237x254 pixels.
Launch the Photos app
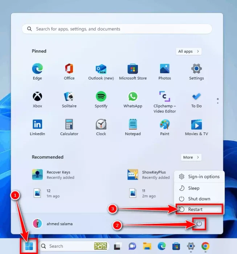click(x=164, y=71)
